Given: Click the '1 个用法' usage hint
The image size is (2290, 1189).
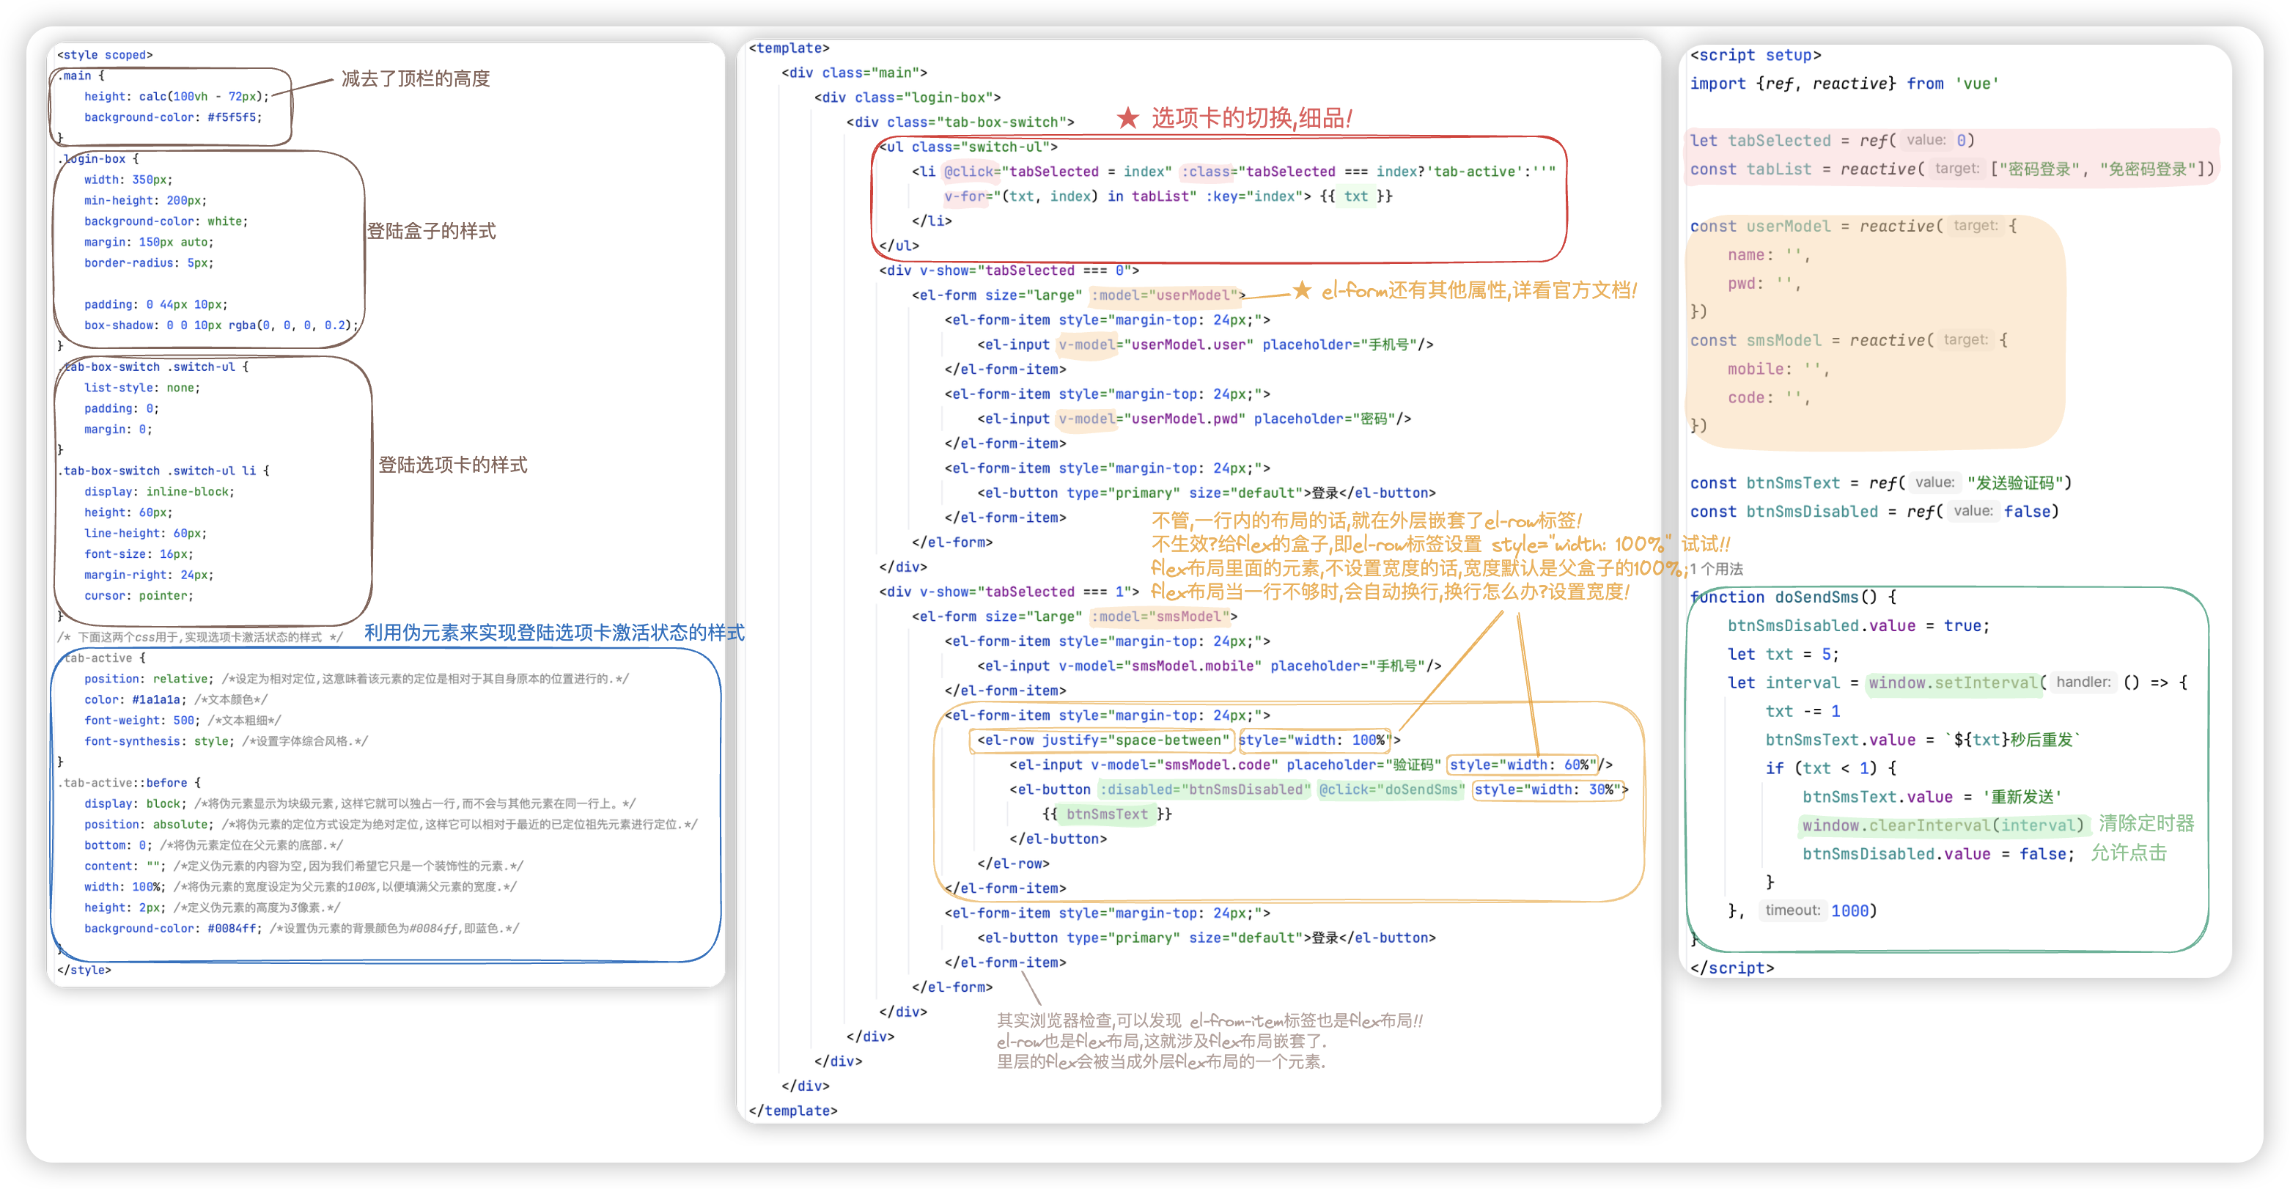Looking at the screenshot, I should (1716, 569).
